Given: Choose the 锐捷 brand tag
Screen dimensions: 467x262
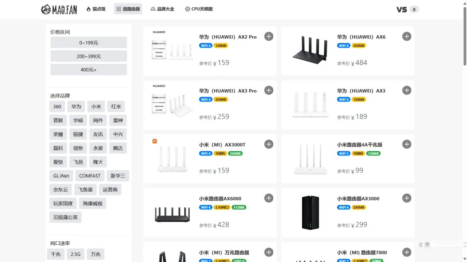Looking at the screenshot, I should [78, 134].
